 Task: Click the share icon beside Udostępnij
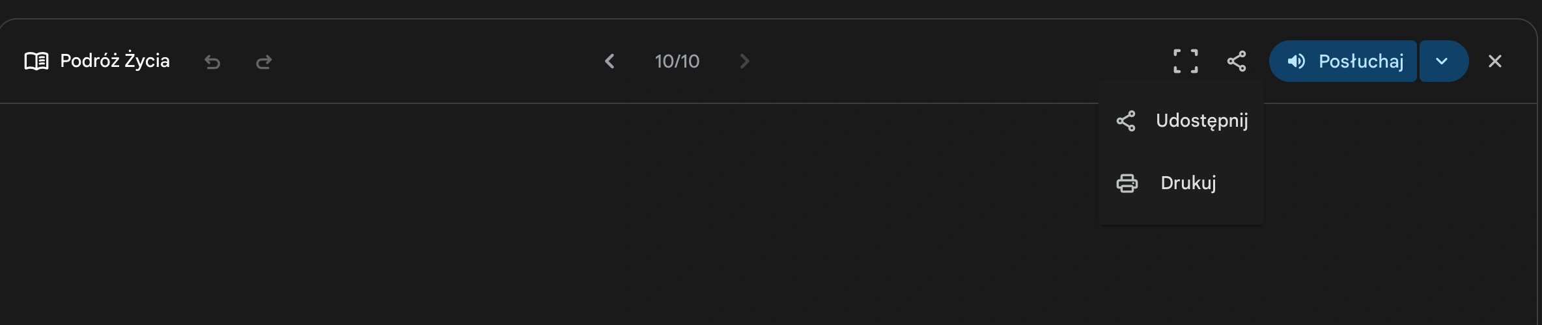click(1126, 121)
